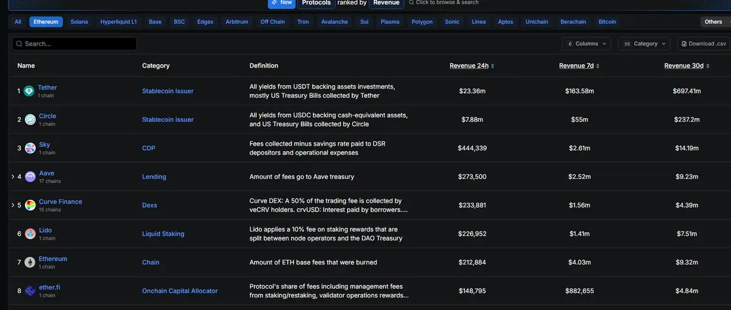Open the ether.fi protocol link
Image resolution: width=731 pixels, height=310 pixels.
click(x=50, y=287)
